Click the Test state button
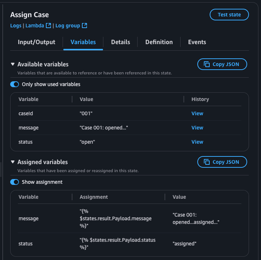Image resolution: width=261 pixels, height=260 pixels. 229,15
